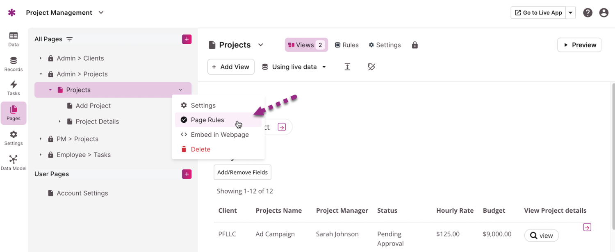
Task: Open Data Model from sidebar
Action: [14, 162]
